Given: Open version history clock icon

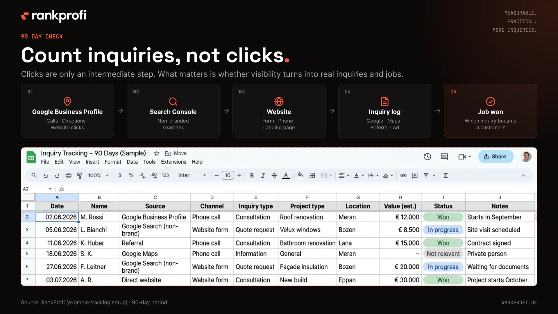Looking at the screenshot, I should tap(427, 157).
